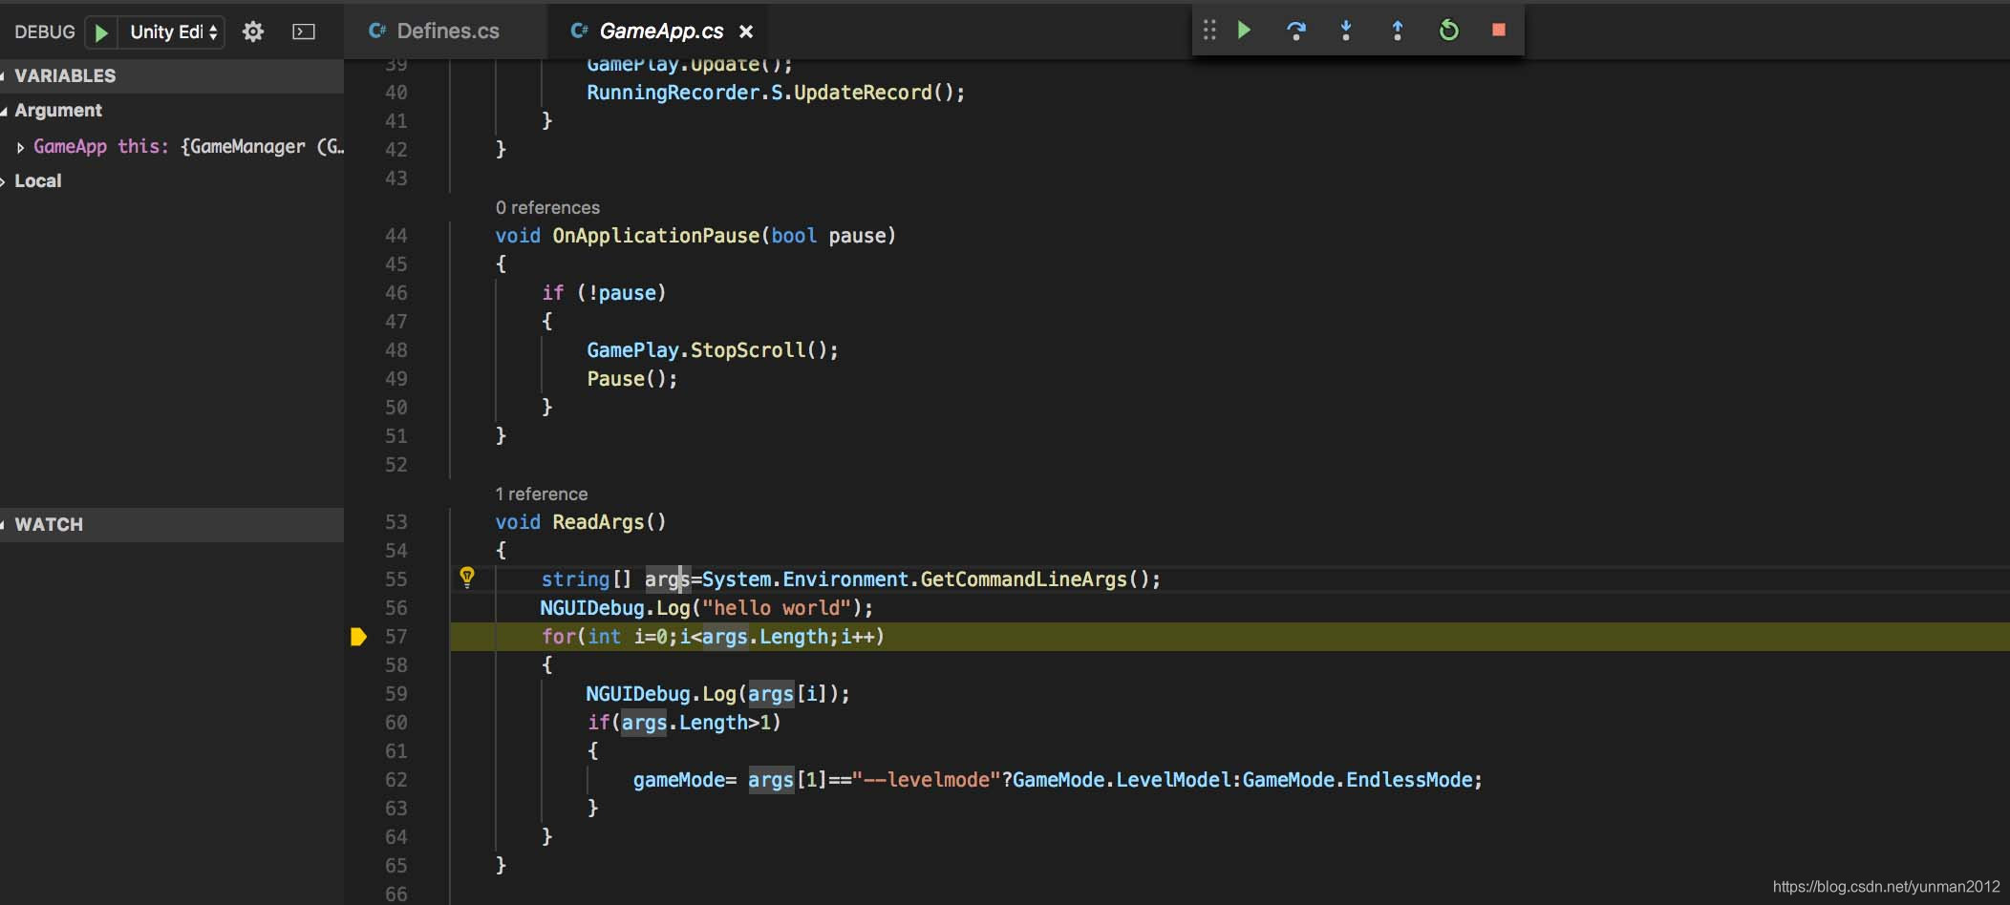
Task: Click GetCommandLineArgs in line 55
Action: 1023,579
